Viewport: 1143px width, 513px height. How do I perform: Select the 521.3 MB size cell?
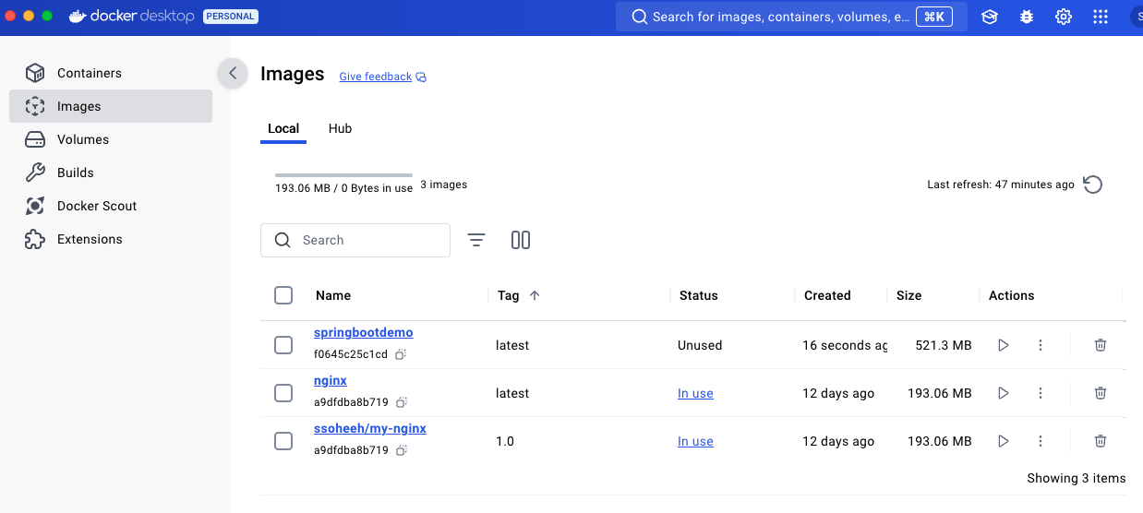click(944, 345)
